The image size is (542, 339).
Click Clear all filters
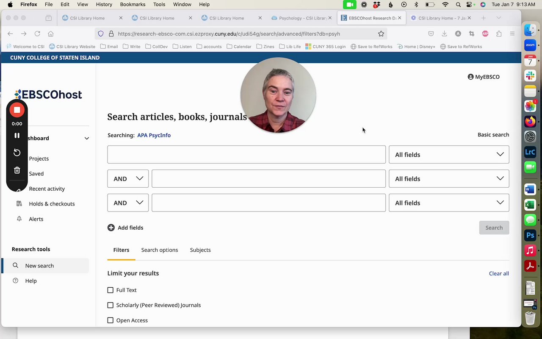click(x=499, y=273)
